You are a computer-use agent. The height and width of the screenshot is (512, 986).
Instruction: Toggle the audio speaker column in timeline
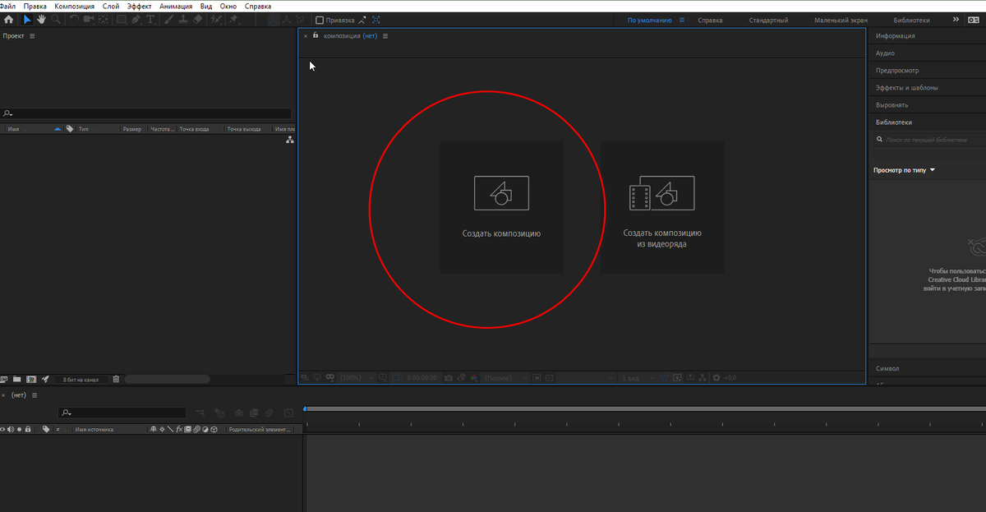coord(10,429)
